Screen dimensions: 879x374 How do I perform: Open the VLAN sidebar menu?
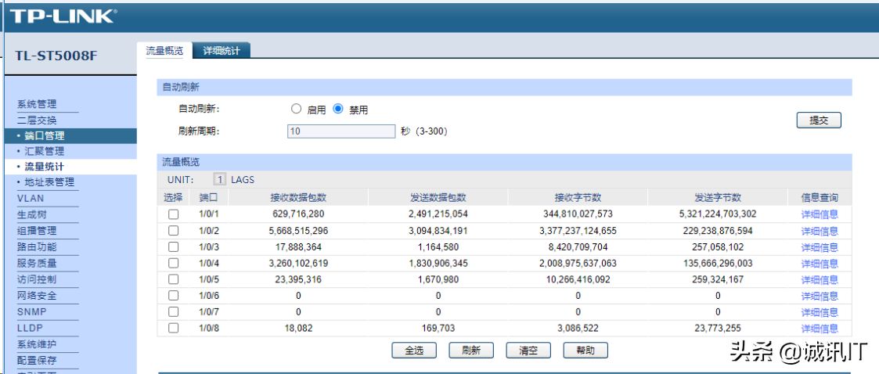31,199
